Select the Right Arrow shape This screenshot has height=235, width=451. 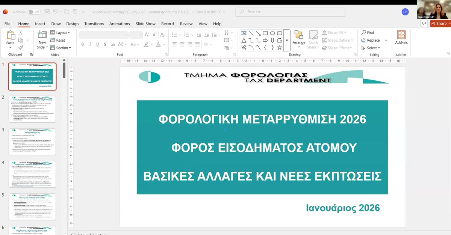coord(265,40)
